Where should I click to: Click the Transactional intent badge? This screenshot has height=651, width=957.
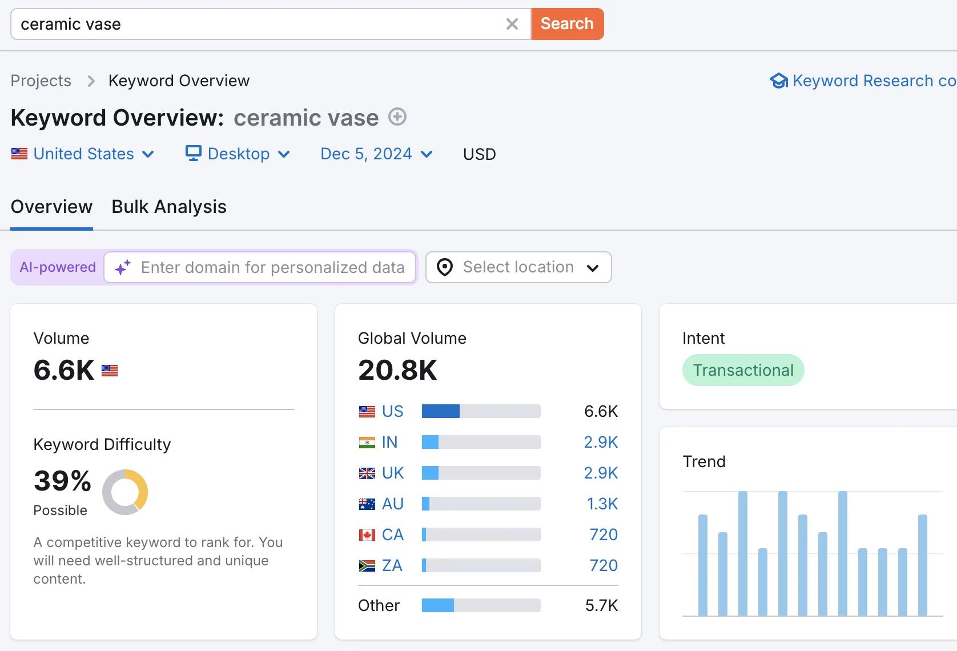(743, 370)
